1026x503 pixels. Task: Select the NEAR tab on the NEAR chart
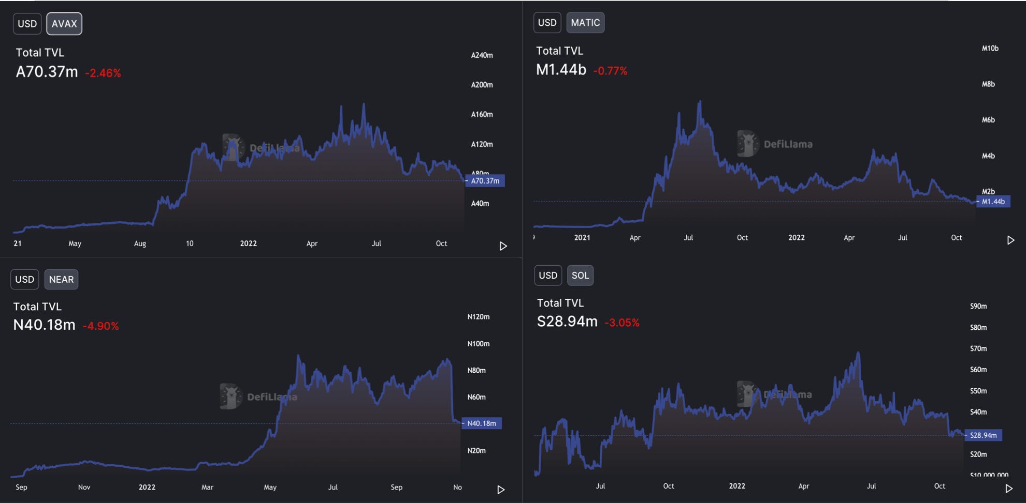tap(61, 279)
